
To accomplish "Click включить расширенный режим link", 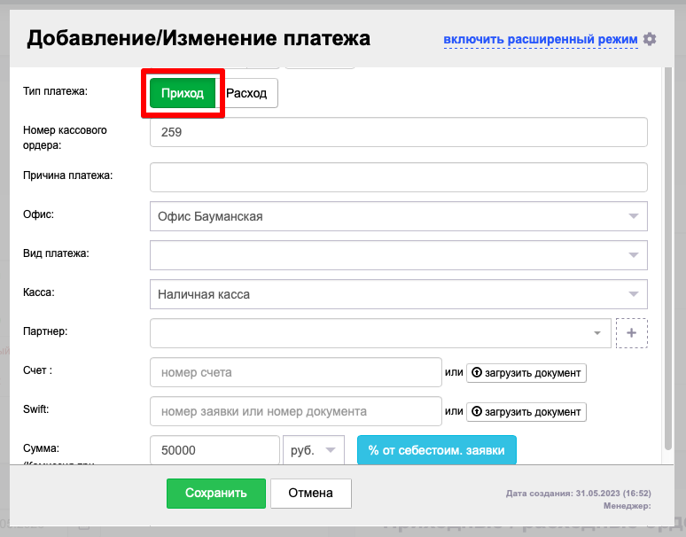I will 541,39.
